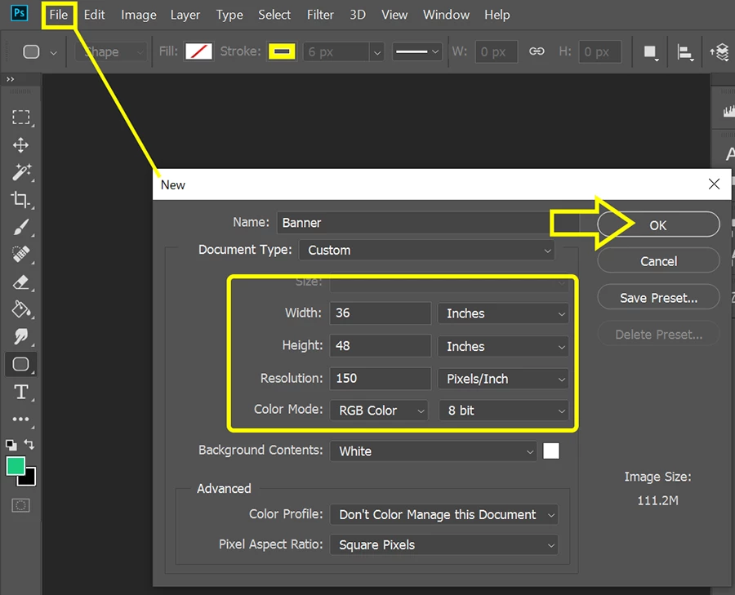Open the File menu
The image size is (735, 595).
[x=59, y=15]
